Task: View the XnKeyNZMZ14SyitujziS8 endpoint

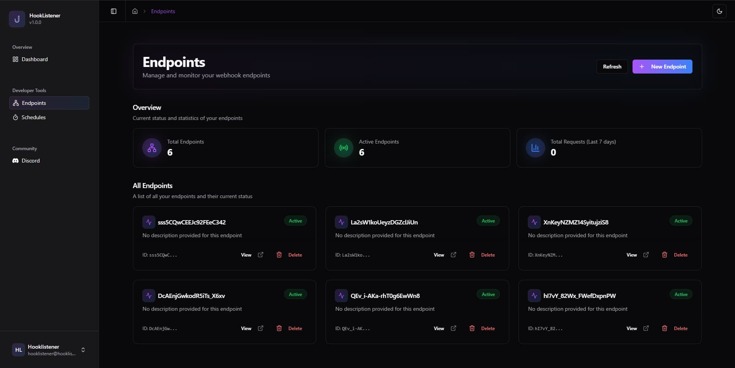Action: pyautogui.click(x=632, y=255)
